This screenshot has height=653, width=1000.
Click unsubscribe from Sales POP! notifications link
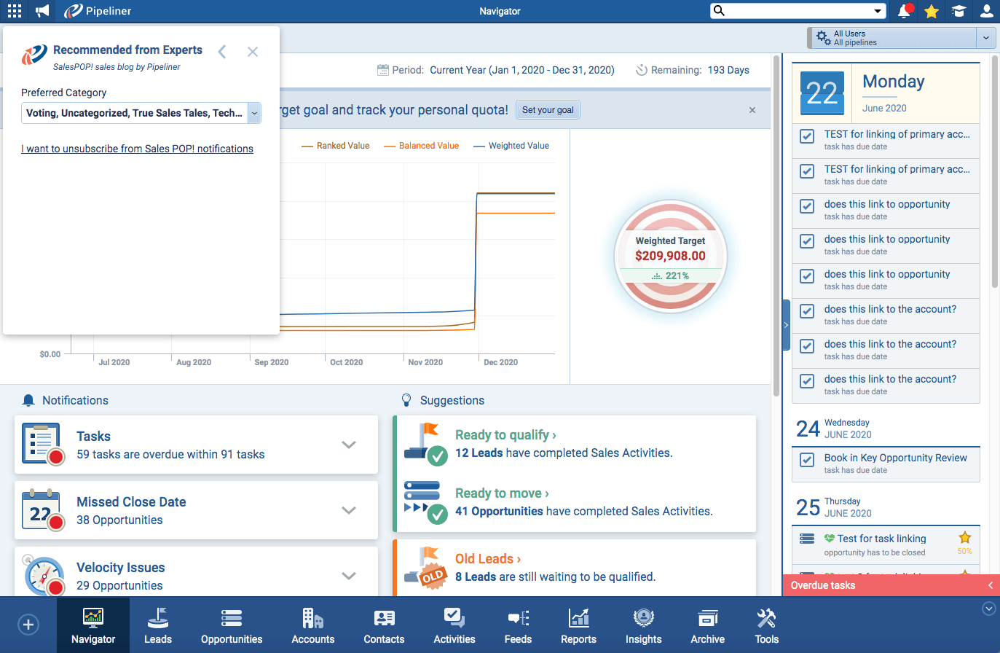pos(137,149)
